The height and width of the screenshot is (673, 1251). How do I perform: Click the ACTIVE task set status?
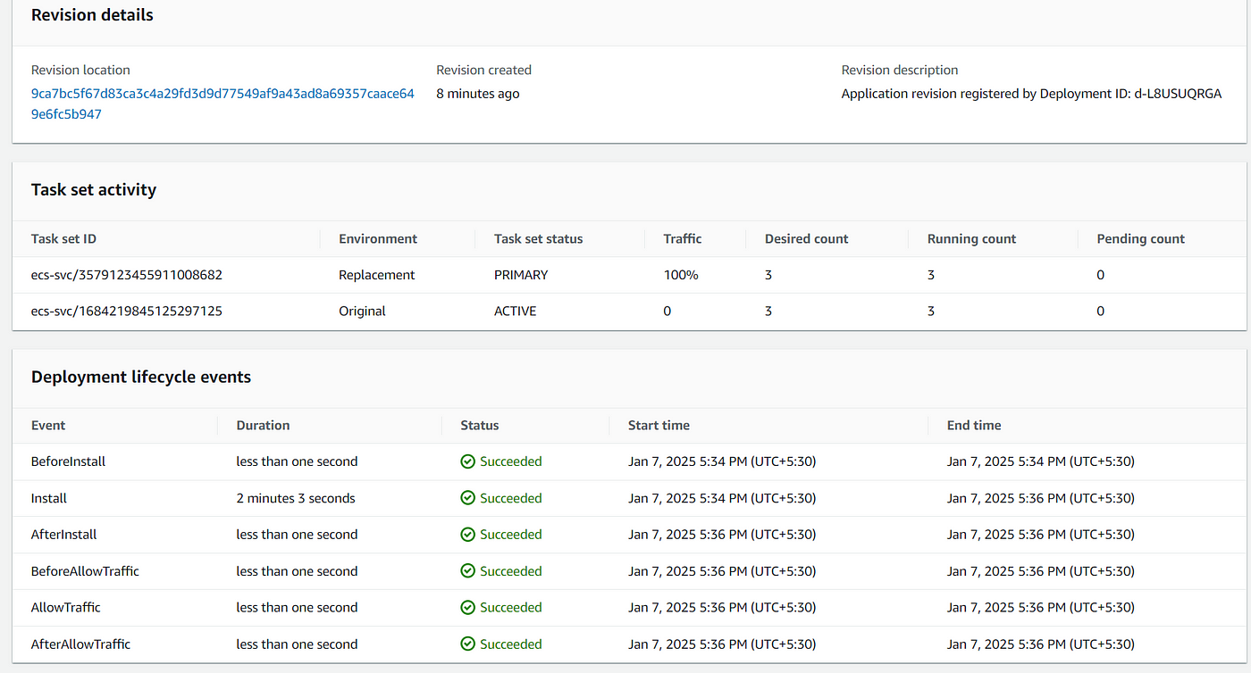[x=516, y=312]
